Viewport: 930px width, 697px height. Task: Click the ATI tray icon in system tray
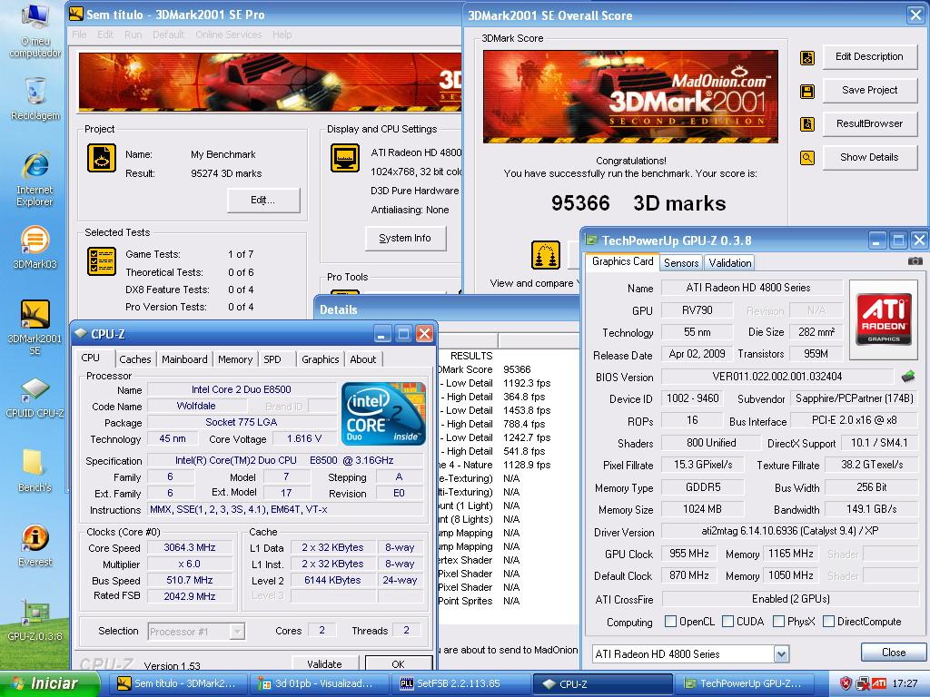tap(878, 683)
